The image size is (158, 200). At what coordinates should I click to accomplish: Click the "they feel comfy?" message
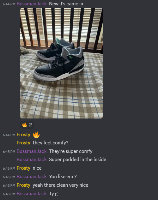[51, 143]
